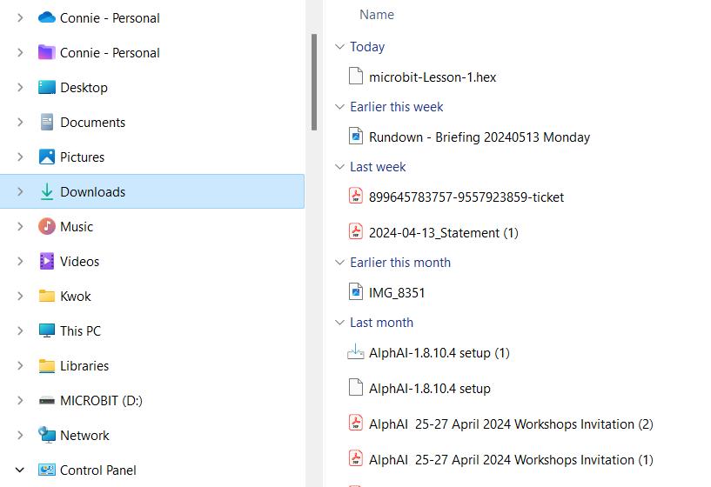Collapse the Today file group
The width and height of the screenshot is (711, 487).
(339, 47)
